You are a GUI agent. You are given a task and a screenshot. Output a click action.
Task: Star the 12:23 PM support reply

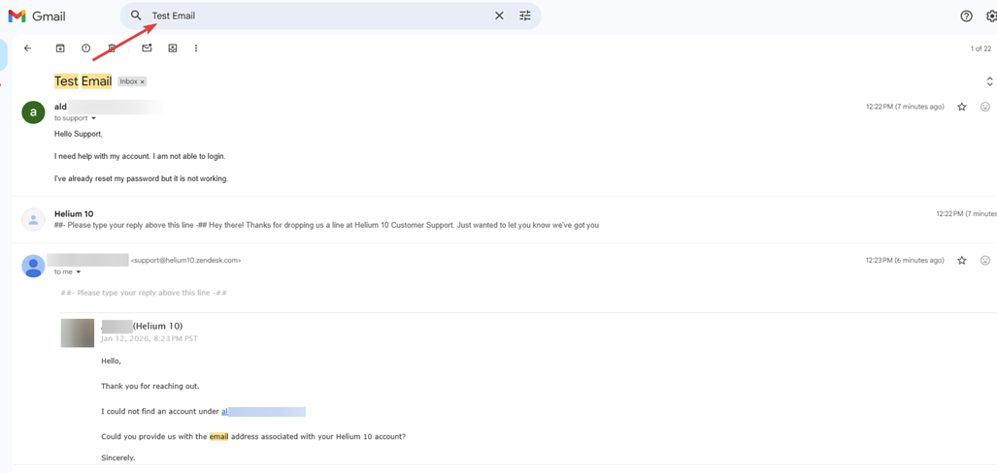tap(962, 261)
